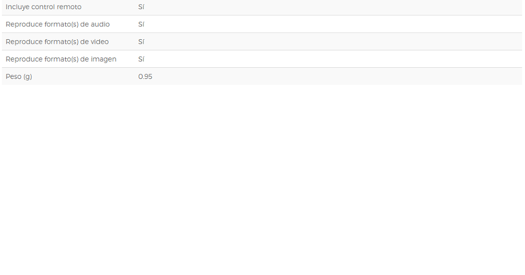Click "Reproduce" in the video row
The image size is (525, 275).
tap(24, 42)
